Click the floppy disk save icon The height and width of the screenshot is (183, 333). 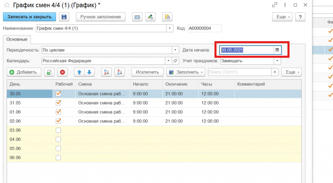[64, 17]
